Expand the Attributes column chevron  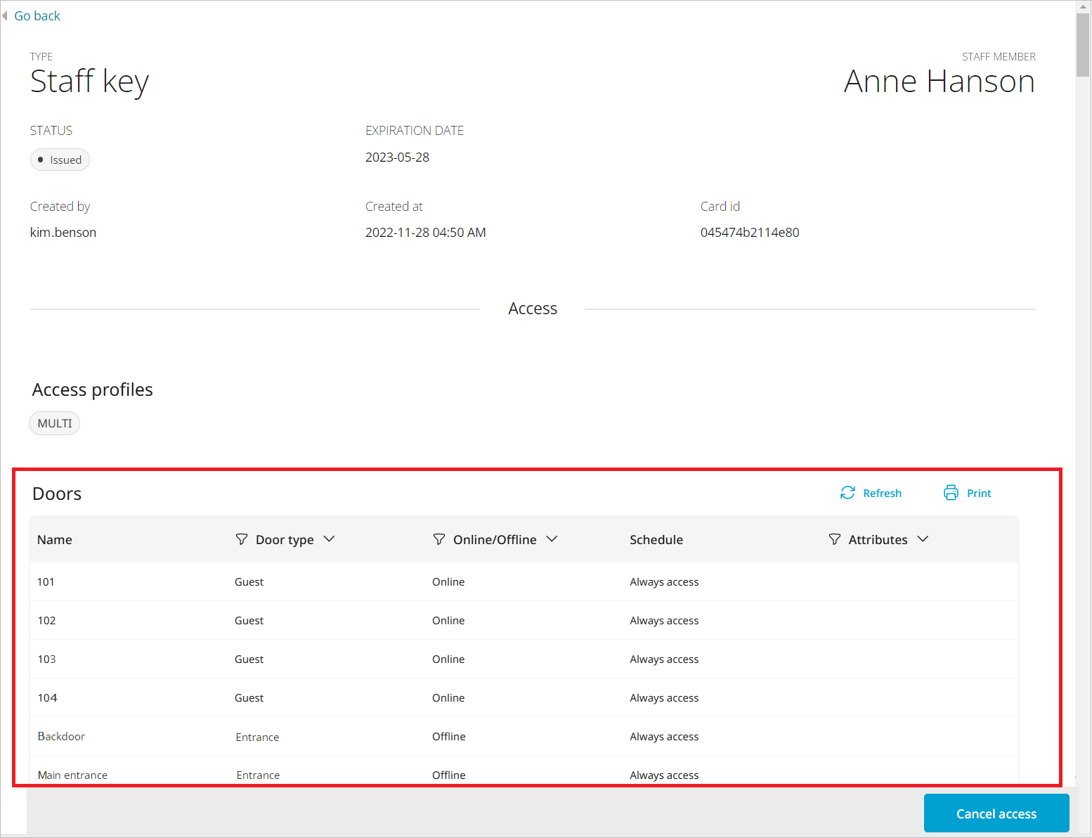[x=923, y=539]
